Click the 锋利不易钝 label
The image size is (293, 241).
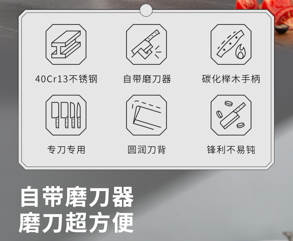[x=231, y=150]
